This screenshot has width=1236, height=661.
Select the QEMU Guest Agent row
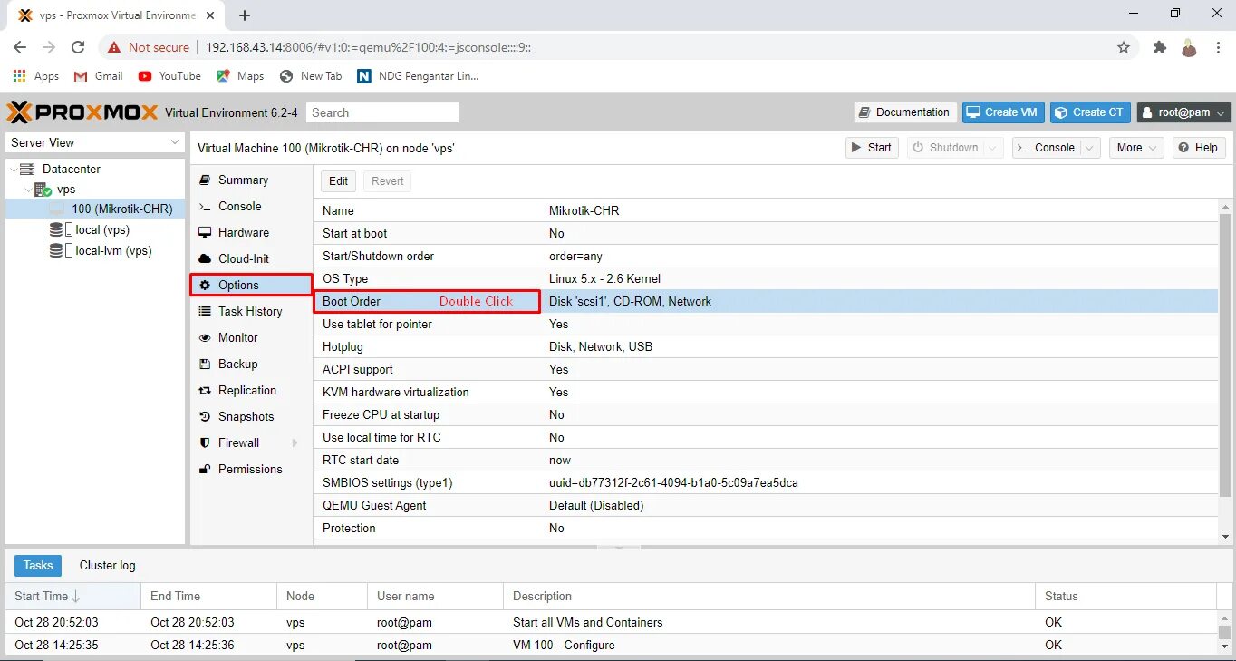coord(766,505)
